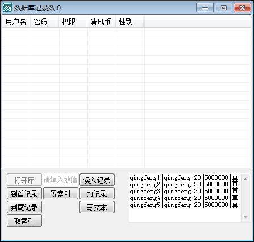Image resolution: width=254 pixels, height=242 pixels.
Task: Click the 到首记录 button
Action: pyautogui.click(x=24, y=193)
